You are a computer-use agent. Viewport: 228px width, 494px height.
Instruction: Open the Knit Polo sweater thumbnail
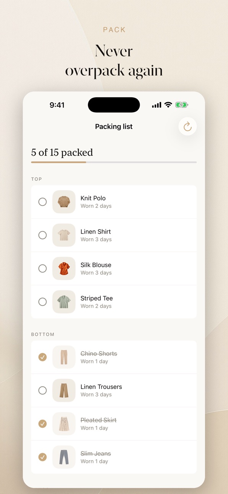(x=64, y=202)
